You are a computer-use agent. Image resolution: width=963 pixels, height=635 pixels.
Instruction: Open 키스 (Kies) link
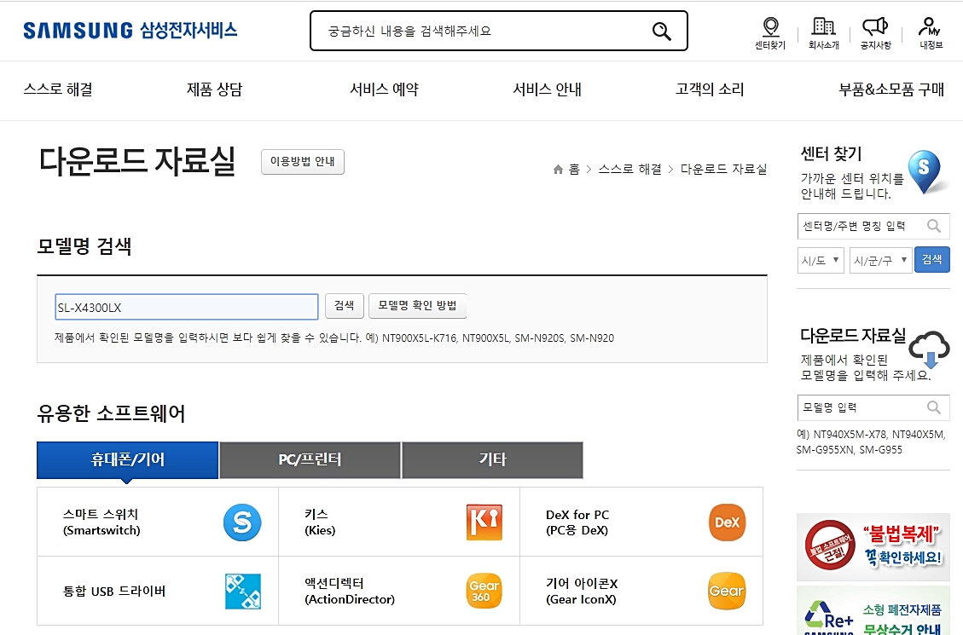(x=320, y=522)
